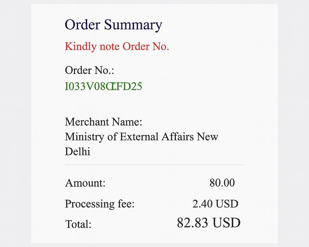
Task: Click 'USD' beside the processing fee
Action: coord(227,204)
